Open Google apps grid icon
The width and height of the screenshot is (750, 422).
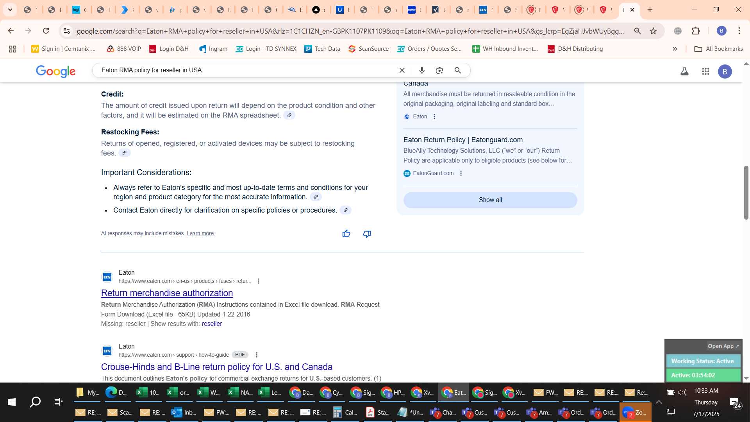(705, 72)
